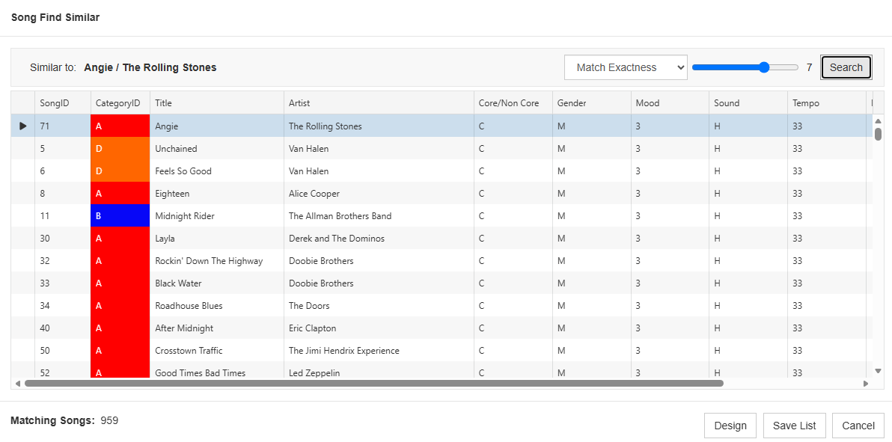
Task: Sort by the Mood column header
Action: tap(670, 103)
